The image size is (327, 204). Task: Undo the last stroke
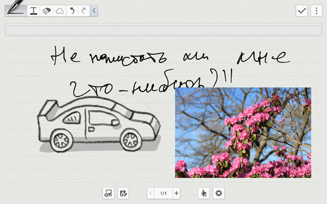click(72, 11)
